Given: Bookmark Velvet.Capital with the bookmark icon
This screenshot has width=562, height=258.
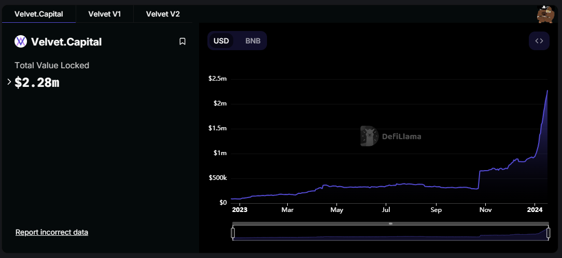Looking at the screenshot, I should pos(182,42).
